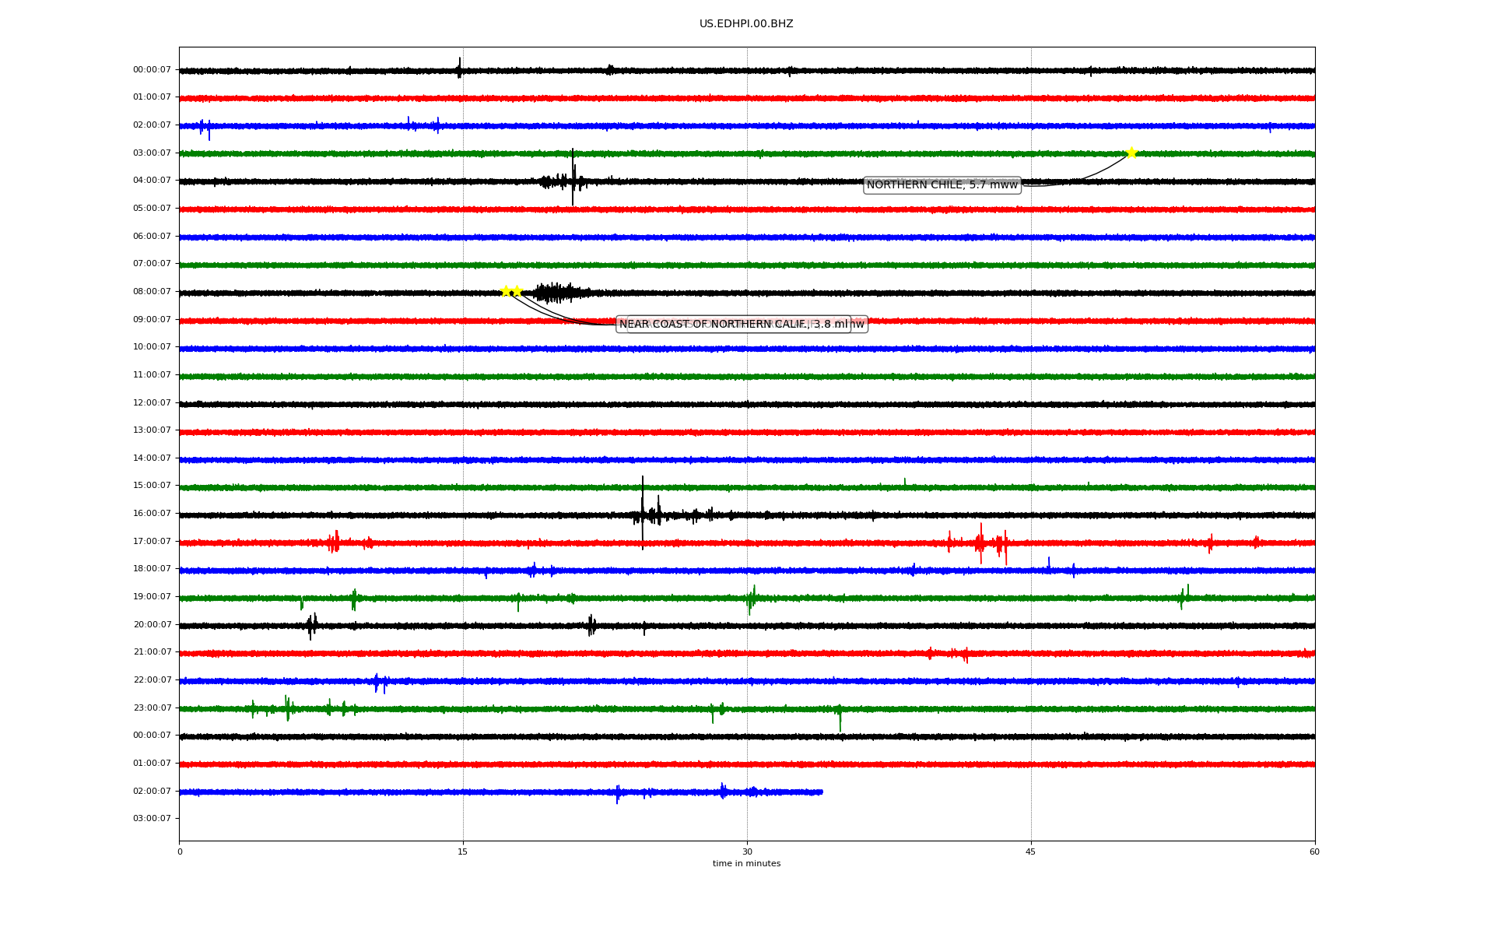Click the wave burst after the stars on 08:00:07 trace
The width and height of the screenshot is (1494, 934).
(560, 293)
